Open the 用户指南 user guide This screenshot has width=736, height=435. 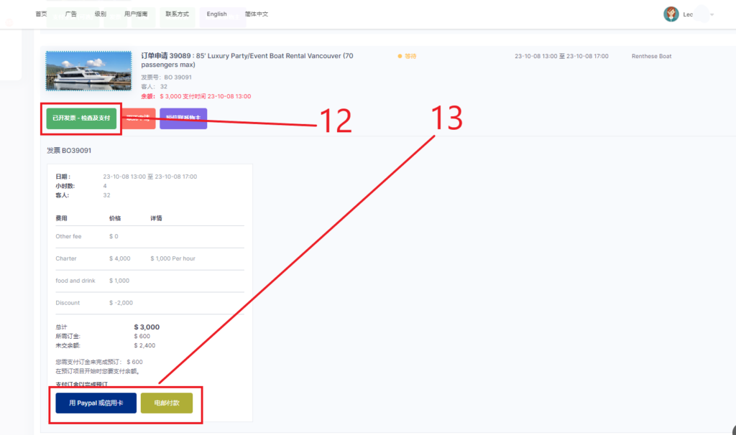(x=136, y=14)
